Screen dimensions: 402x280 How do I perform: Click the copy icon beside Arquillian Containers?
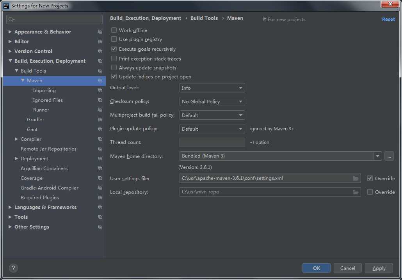click(100, 168)
